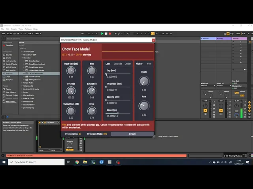Open the Master Out dropdown

(240, 88)
